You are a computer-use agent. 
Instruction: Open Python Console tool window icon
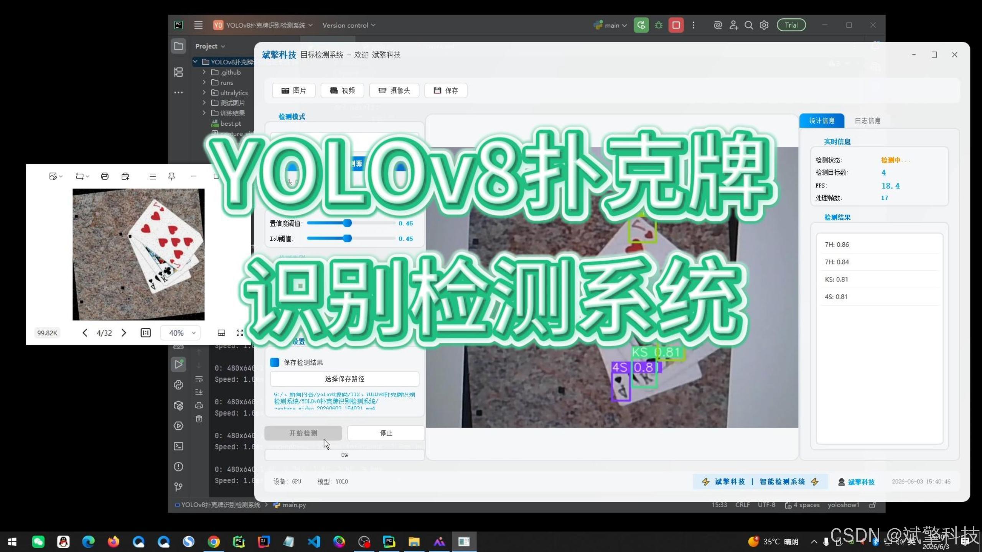[178, 385]
